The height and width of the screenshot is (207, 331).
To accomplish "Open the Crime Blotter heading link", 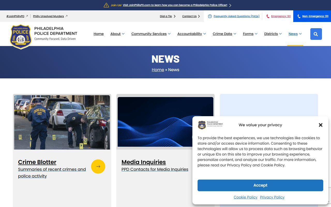I will (37, 162).
